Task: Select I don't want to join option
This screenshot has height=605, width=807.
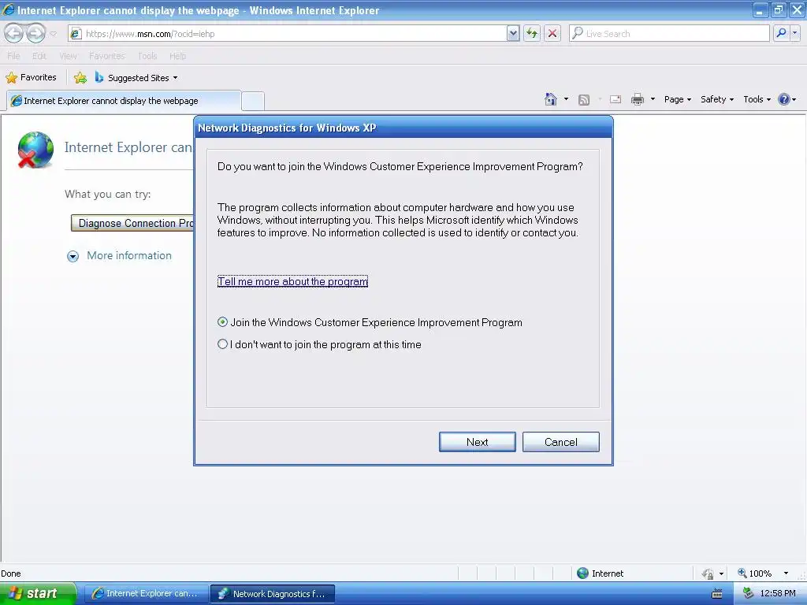Action: click(222, 344)
